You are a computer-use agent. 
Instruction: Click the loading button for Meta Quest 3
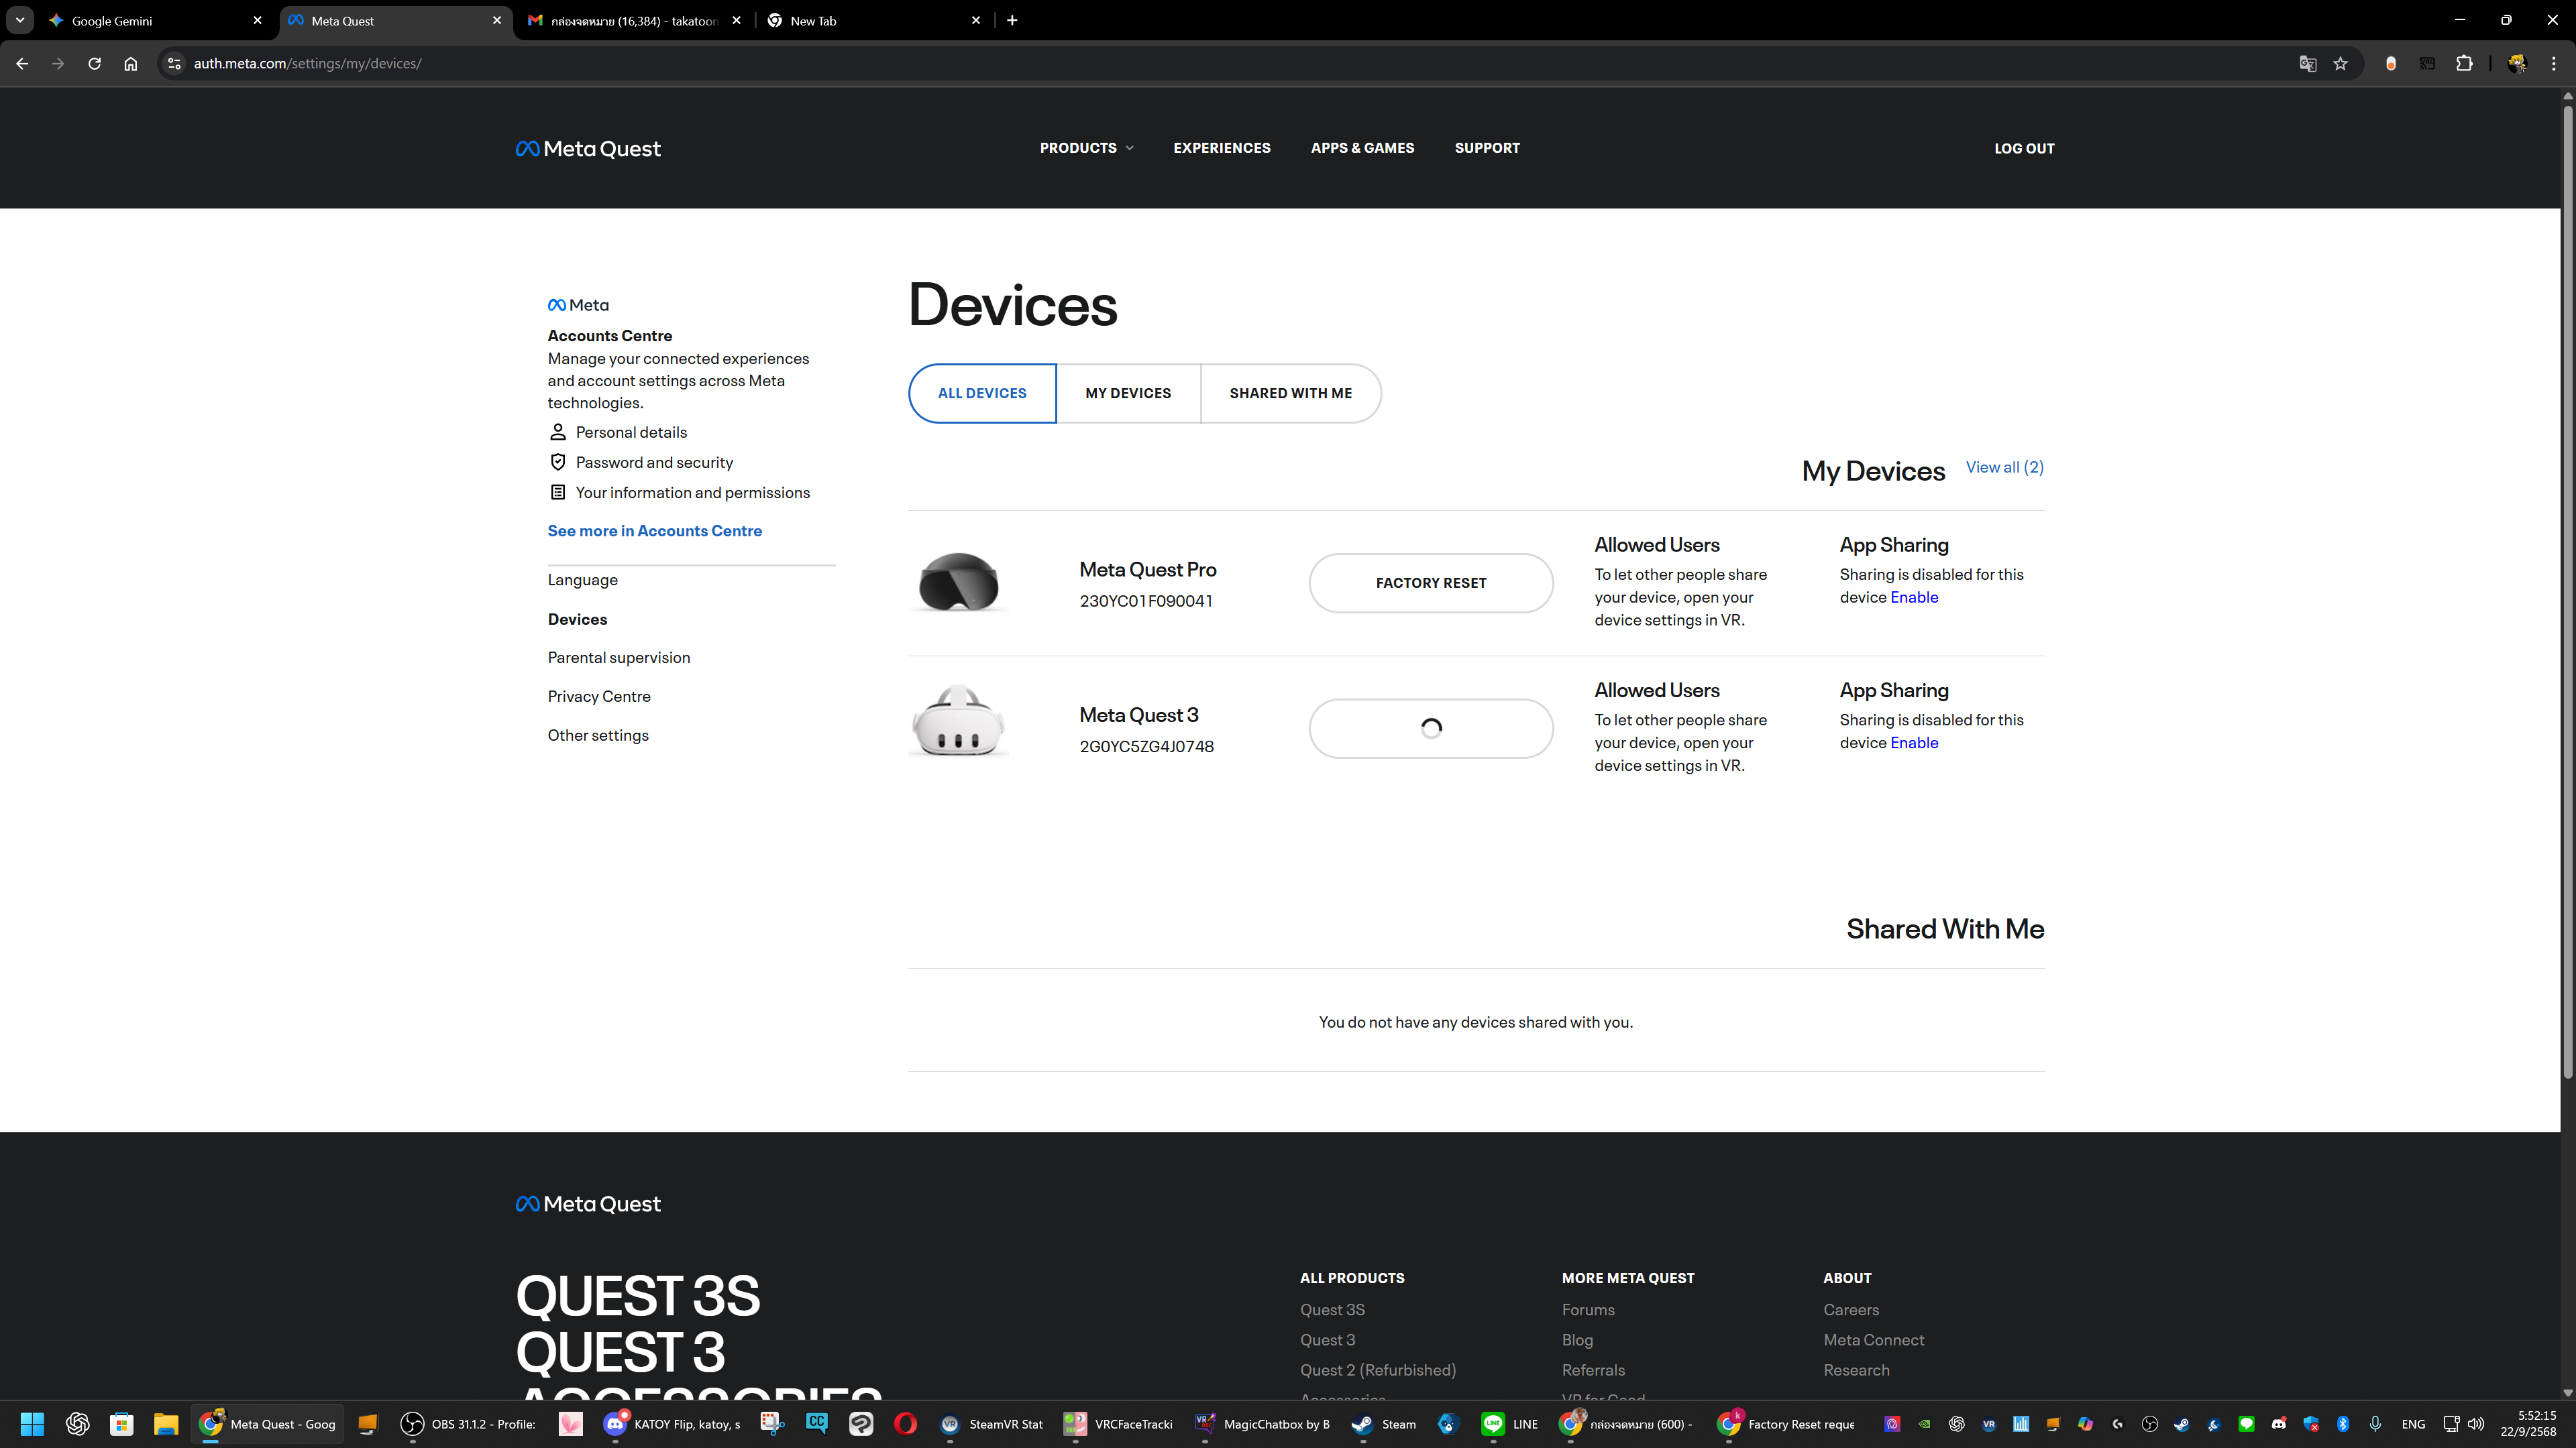(x=1430, y=729)
